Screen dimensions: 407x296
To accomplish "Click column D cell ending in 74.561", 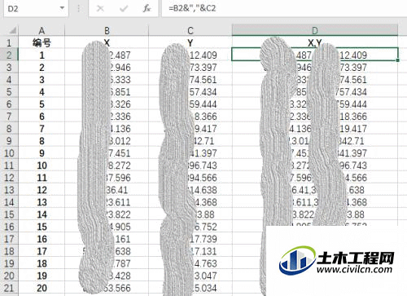I will click(x=315, y=79).
